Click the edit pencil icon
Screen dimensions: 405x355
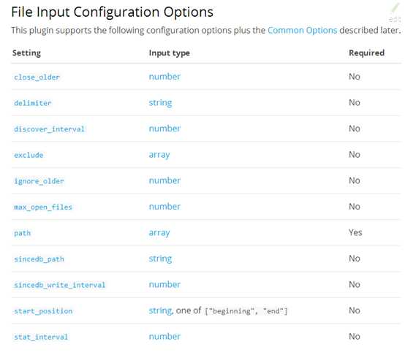point(395,8)
